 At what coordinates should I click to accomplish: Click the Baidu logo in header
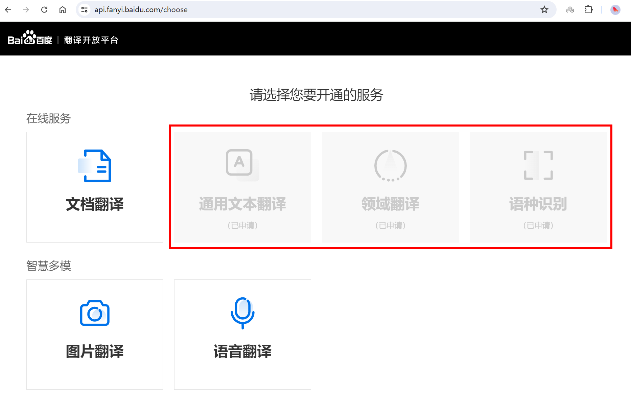[x=30, y=38]
